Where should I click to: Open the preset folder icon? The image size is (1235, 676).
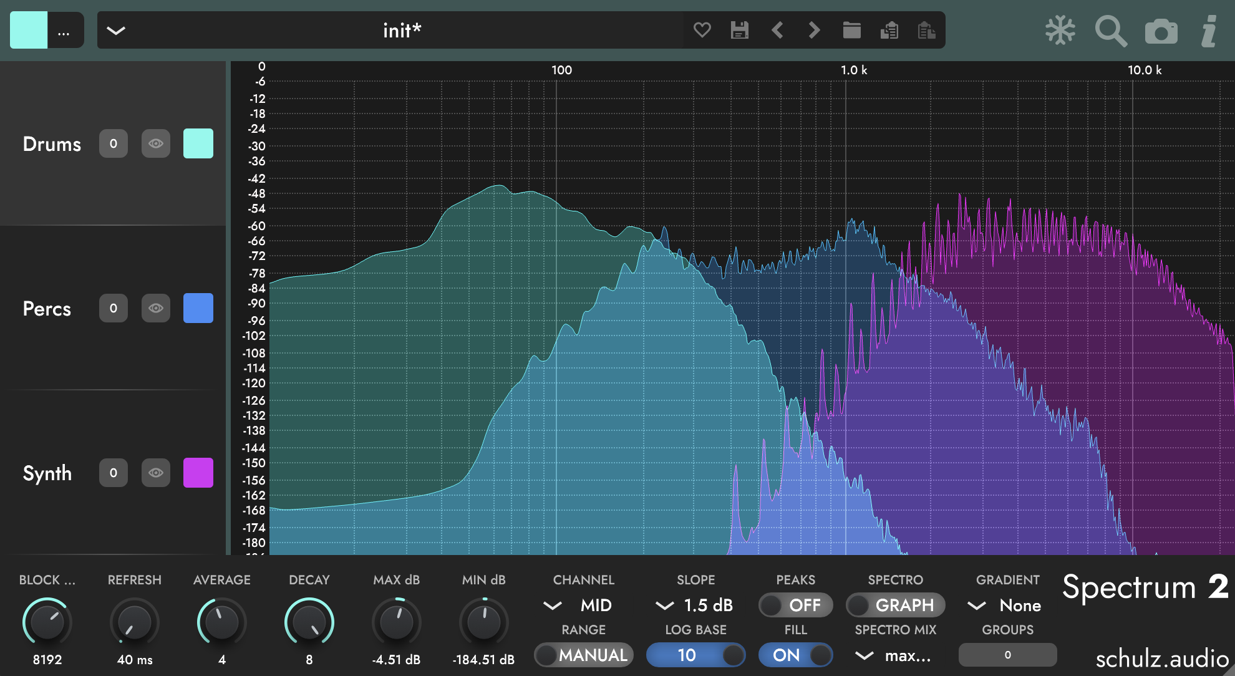[851, 30]
